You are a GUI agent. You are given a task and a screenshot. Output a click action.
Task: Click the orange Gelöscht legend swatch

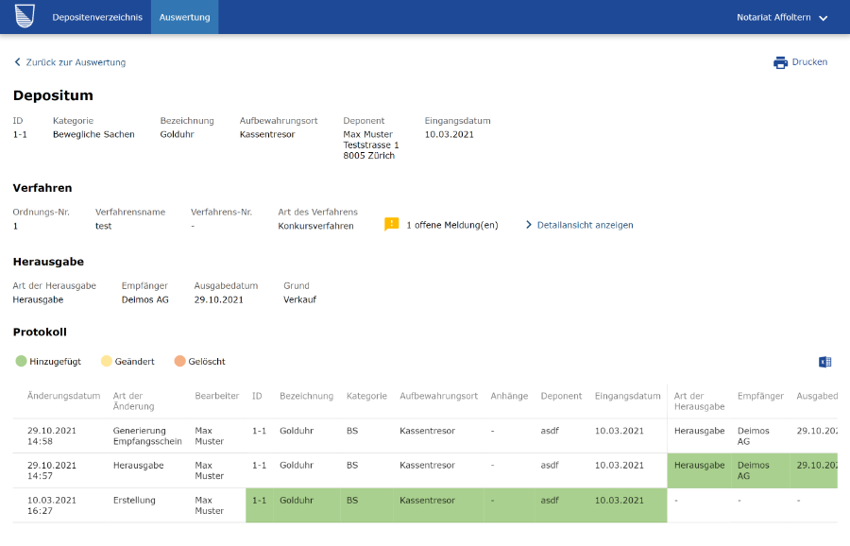[x=180, y=361]
